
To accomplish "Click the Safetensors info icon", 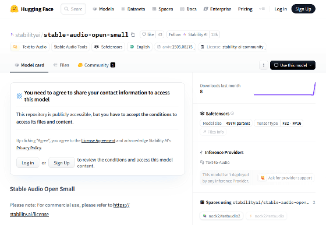I will [232, 114].
